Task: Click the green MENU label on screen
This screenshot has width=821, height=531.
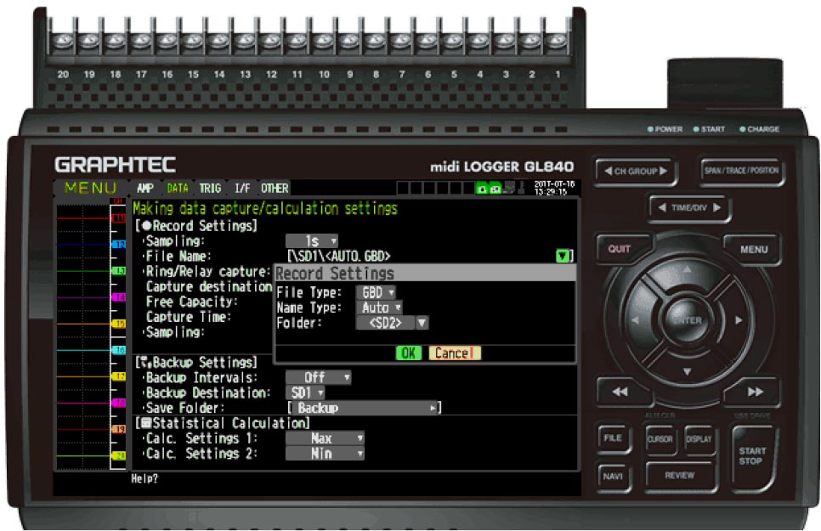Action: point(91,188)
